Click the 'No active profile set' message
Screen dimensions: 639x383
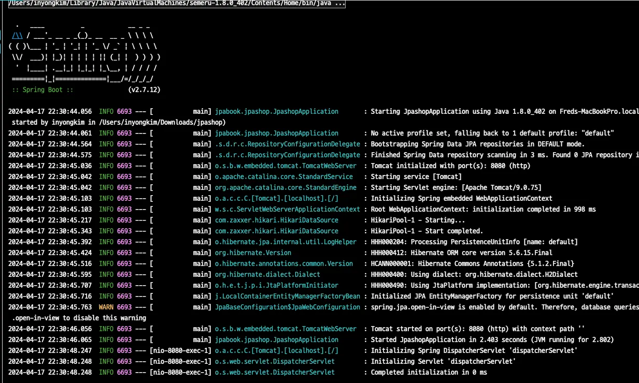tap(409, 133)
